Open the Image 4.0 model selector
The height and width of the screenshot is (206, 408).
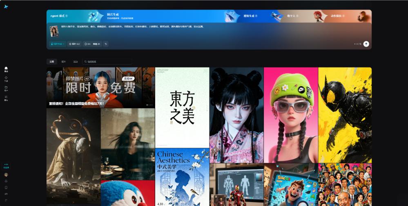[x=74, y=44]
